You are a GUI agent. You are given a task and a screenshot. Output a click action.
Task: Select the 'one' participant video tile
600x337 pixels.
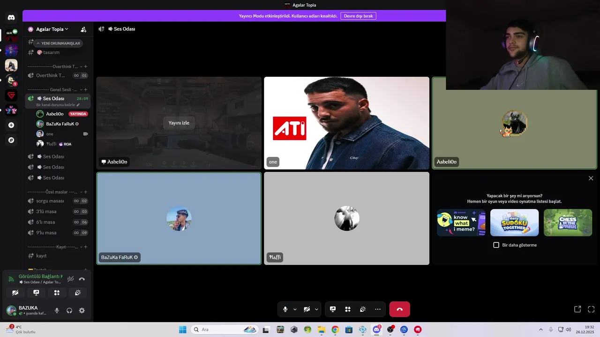click(x=346, y=123)
